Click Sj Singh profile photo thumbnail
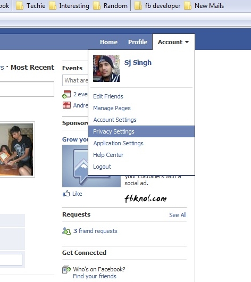The image size is (251, 282). click(x=106, y=69)
